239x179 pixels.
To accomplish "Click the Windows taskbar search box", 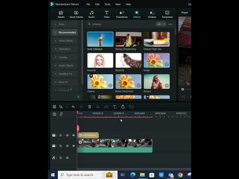I will pos(88,175).
